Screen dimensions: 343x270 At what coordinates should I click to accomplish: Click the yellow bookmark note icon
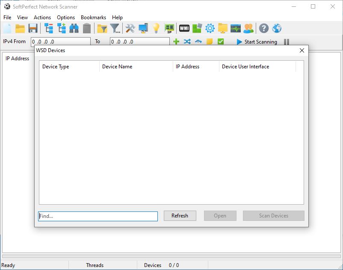[x=210, y=41]
